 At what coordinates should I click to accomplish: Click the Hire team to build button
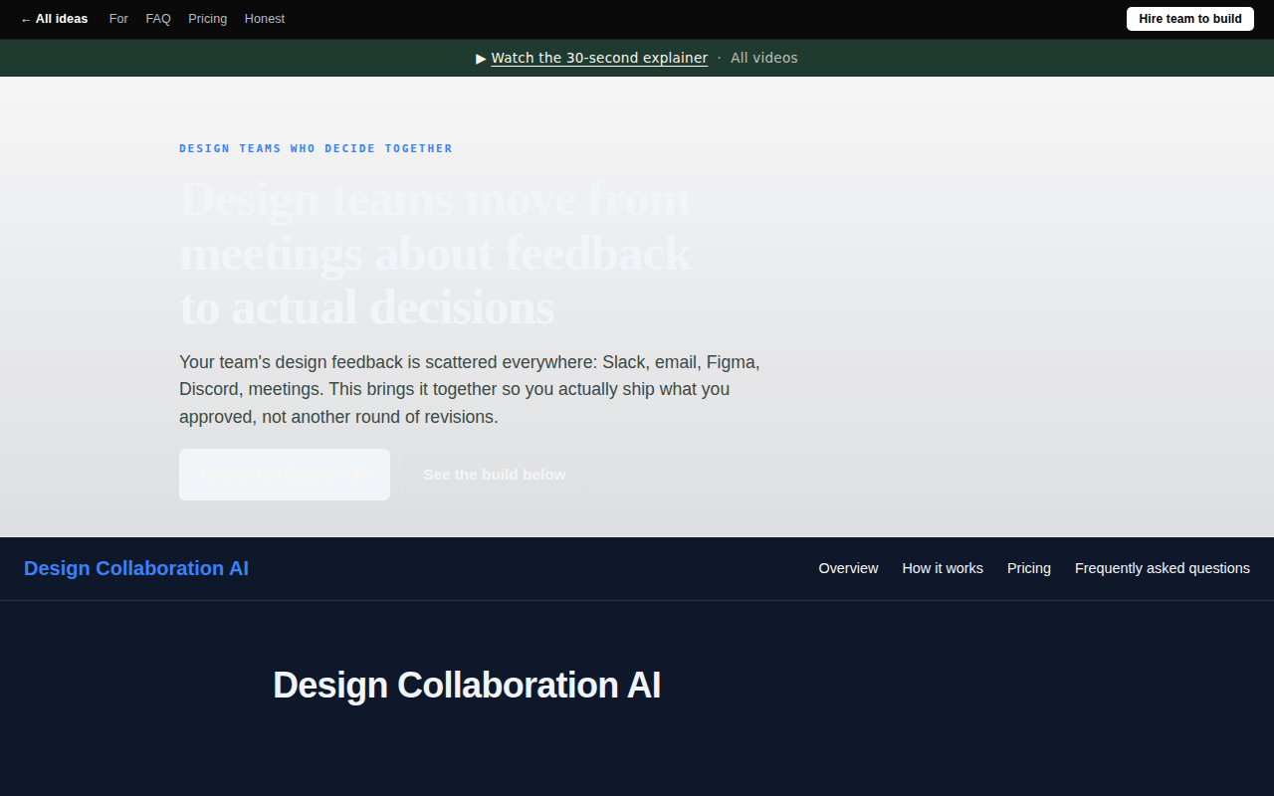(x=1190, y=19)
